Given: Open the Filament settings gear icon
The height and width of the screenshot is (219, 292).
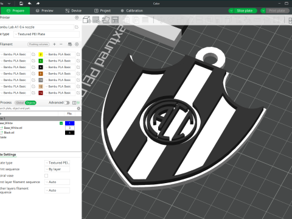Looking at the screenshot, I should (77, 44).
